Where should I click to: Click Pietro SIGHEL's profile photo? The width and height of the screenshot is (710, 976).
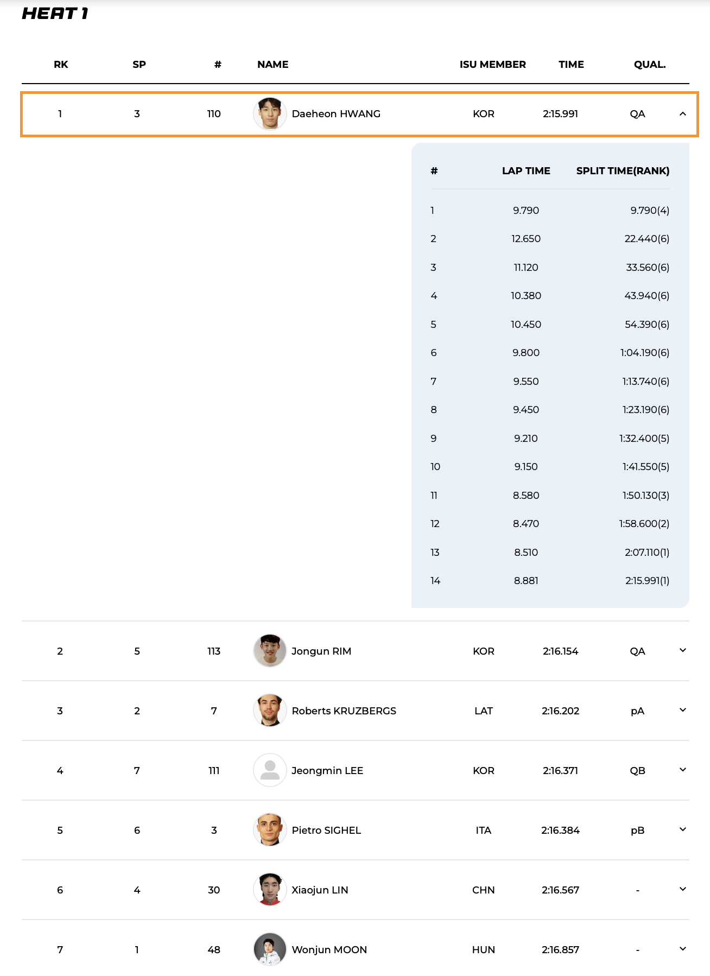point(270,829)
